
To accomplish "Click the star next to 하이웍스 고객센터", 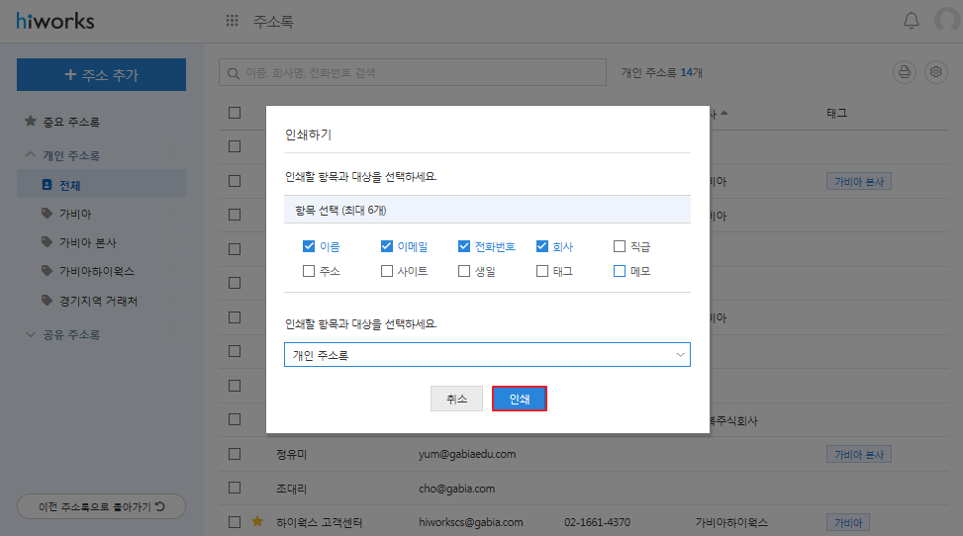I will pos(257,521).
